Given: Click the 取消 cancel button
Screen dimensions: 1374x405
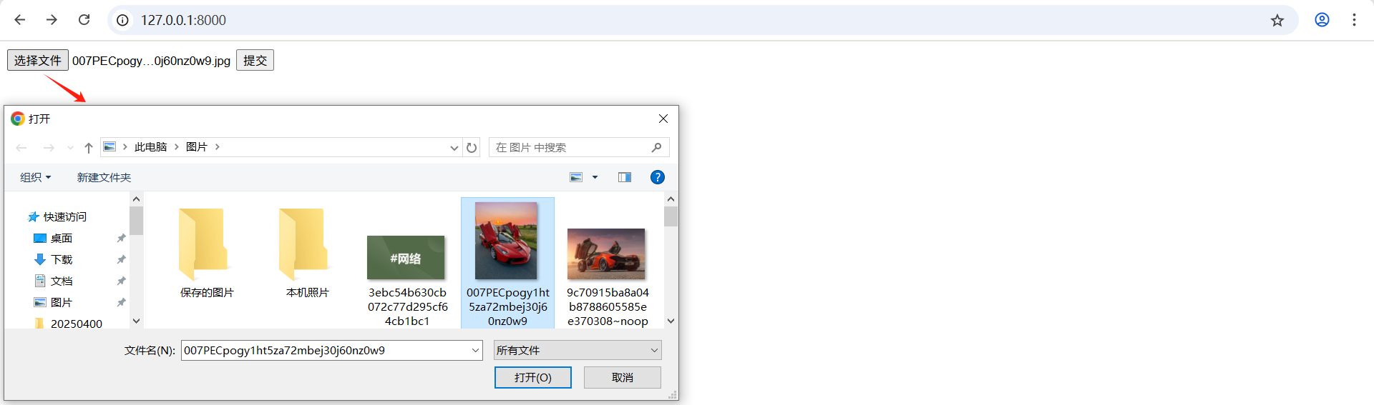Looking at the screenshot, I should (x=623, y=377).
